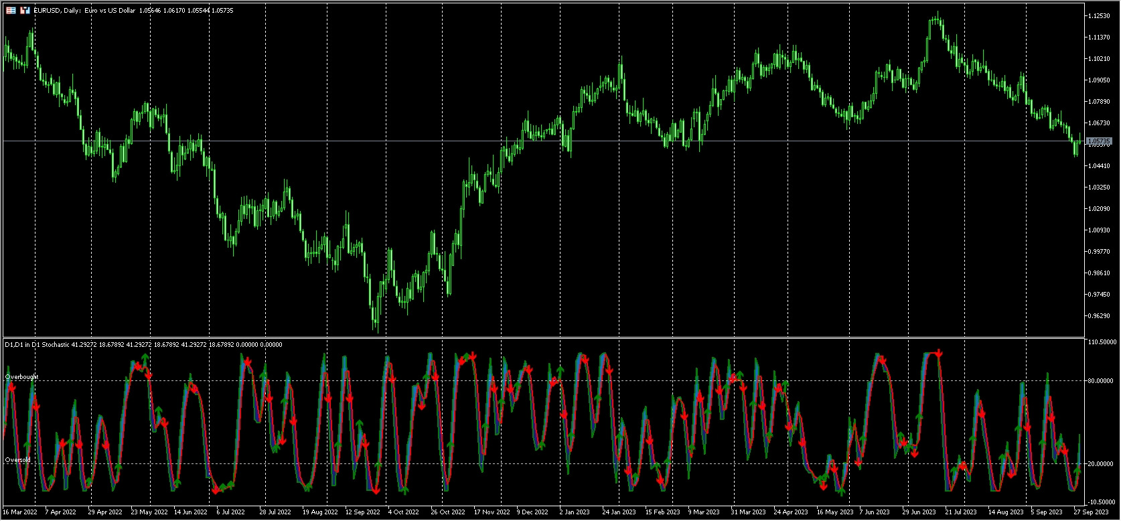The image size is (1121, 521).
Task: Click the "12 Sep 2022" date label
Action: tap(363, 512)
